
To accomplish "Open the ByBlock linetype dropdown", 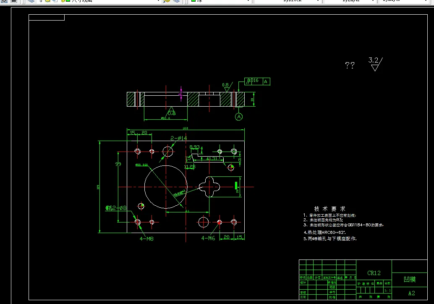I will point(287,1).
